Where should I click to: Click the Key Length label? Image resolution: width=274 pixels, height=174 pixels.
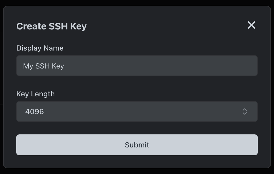[x=36, y=94]
